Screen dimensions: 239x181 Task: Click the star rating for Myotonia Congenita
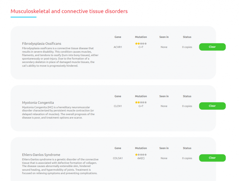coord(141,102)
